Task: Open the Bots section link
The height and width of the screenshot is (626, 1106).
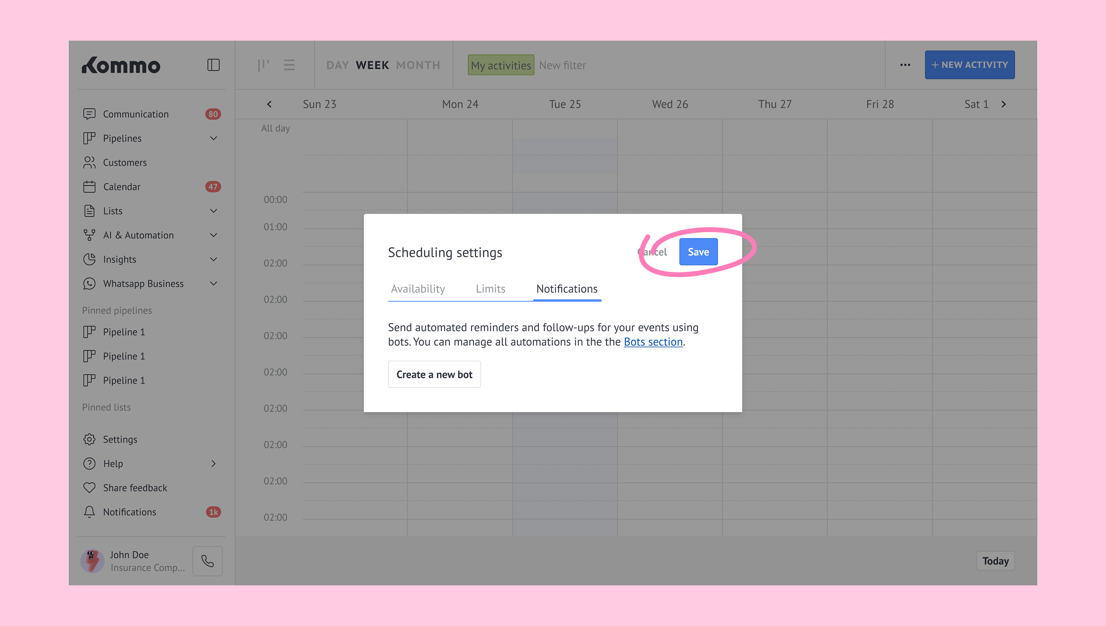Action: [653, 342]
